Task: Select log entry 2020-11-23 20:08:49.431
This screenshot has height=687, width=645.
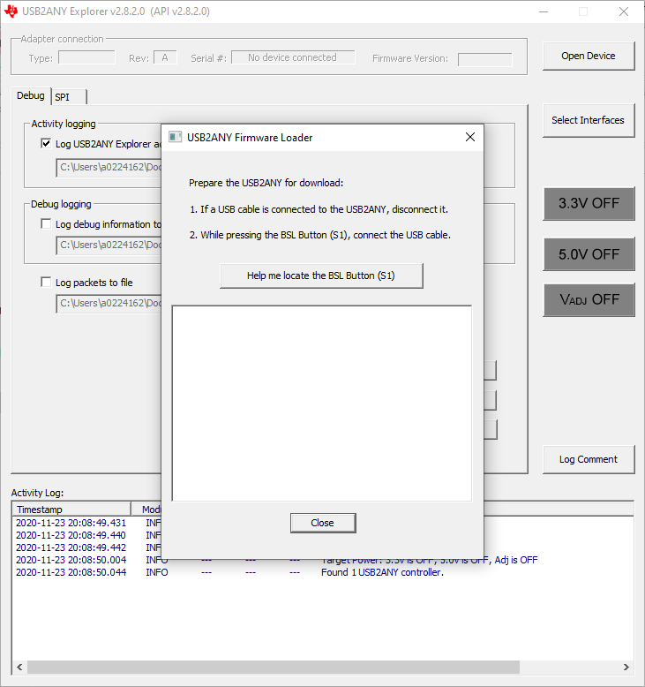Action: point(71,523)
